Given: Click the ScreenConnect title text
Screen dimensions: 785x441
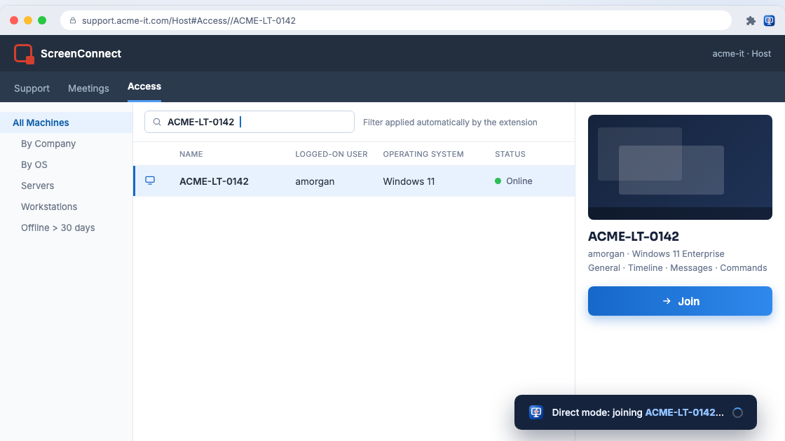Looking at the screenshot, I should [81, 53].
